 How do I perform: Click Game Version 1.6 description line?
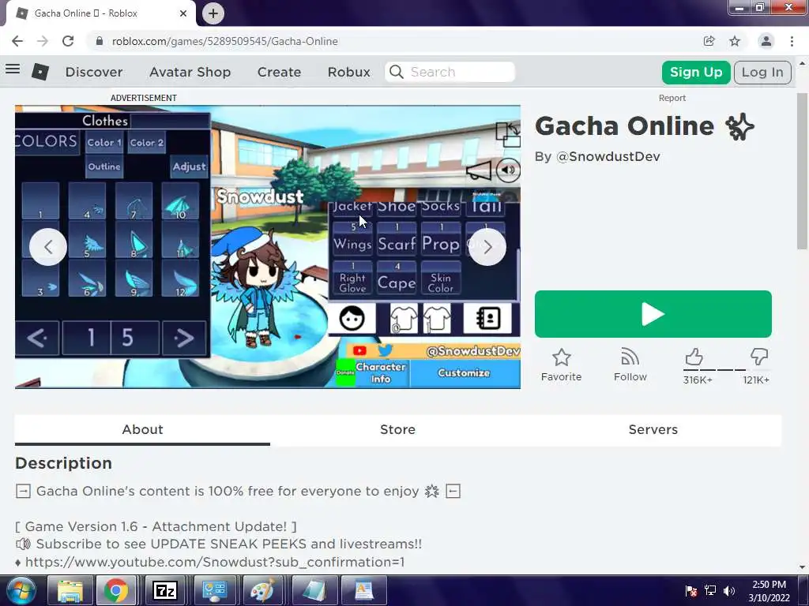pyautogui.click(x=156, y=526)
